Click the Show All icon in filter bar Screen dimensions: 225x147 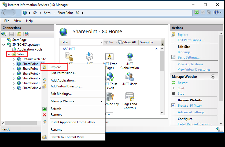pyautogui.click(x=120, y=42)
